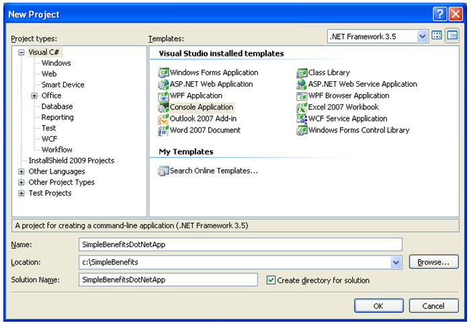
Task: Select the Other Project Types label
Action: pyautogui.click(x=62, y=182)
